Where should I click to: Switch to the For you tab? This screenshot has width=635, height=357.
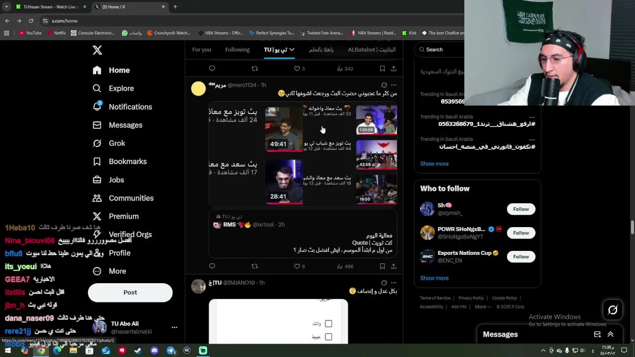(201, 50)
